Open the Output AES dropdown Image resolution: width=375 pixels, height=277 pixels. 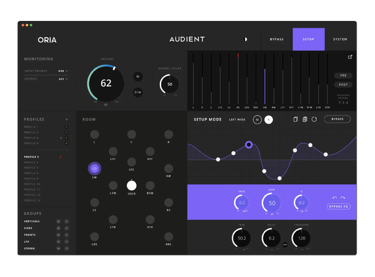point(63,79)
